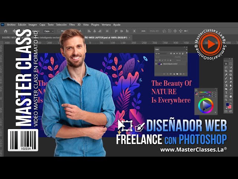Open the Edición menu

click(22, 25)
